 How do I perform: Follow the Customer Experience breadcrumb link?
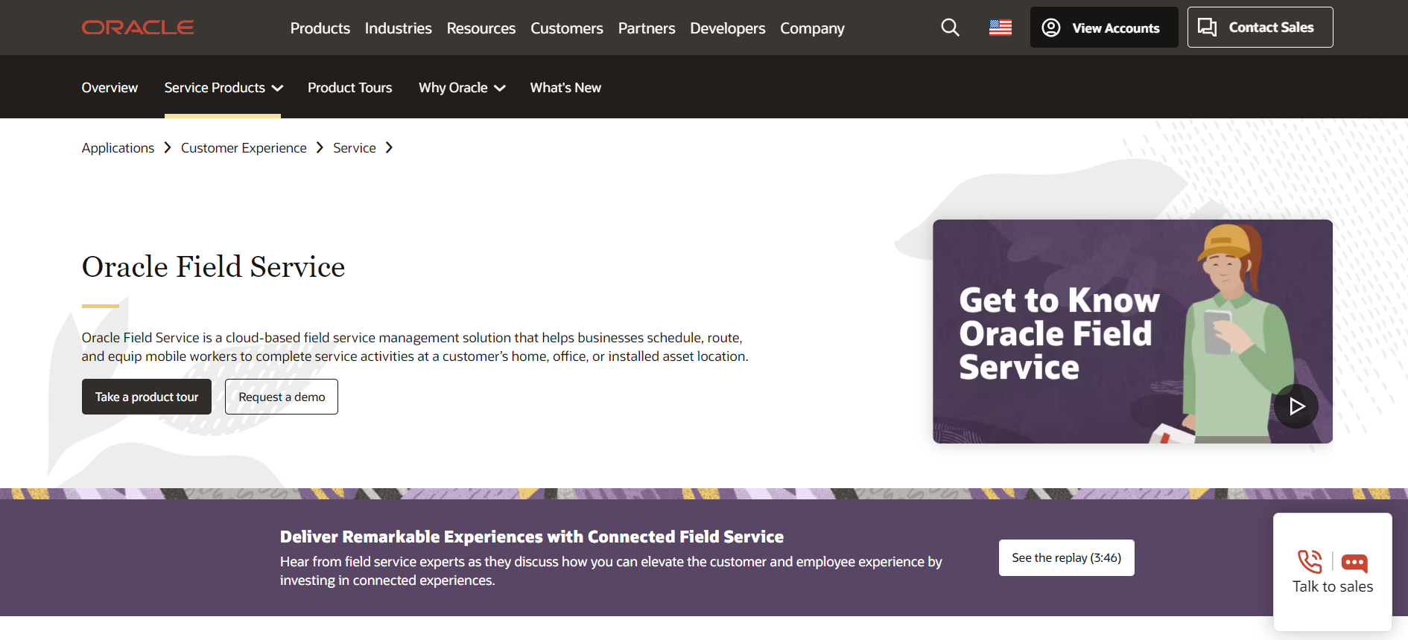coord(244,148)
